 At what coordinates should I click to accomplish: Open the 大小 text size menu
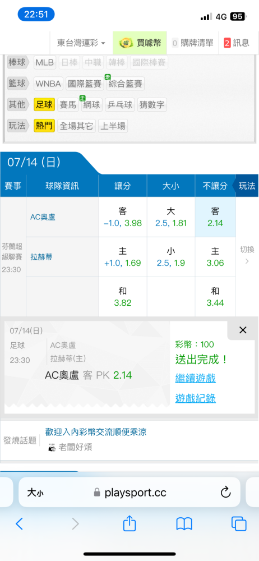(x=35, y=493)
